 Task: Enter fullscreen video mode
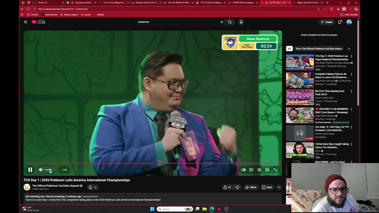pyautogui.click(x=275, y=170)
